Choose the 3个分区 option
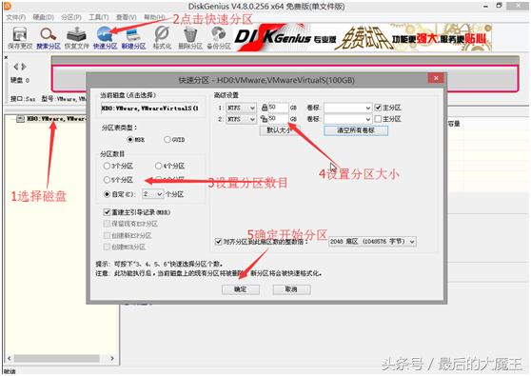The height and width of the screenshot is (376, 531). [107, 166]
